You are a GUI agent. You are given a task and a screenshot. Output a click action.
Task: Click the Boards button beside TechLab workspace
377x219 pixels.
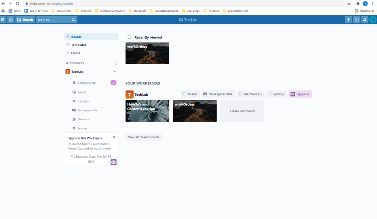click(190, 94)
